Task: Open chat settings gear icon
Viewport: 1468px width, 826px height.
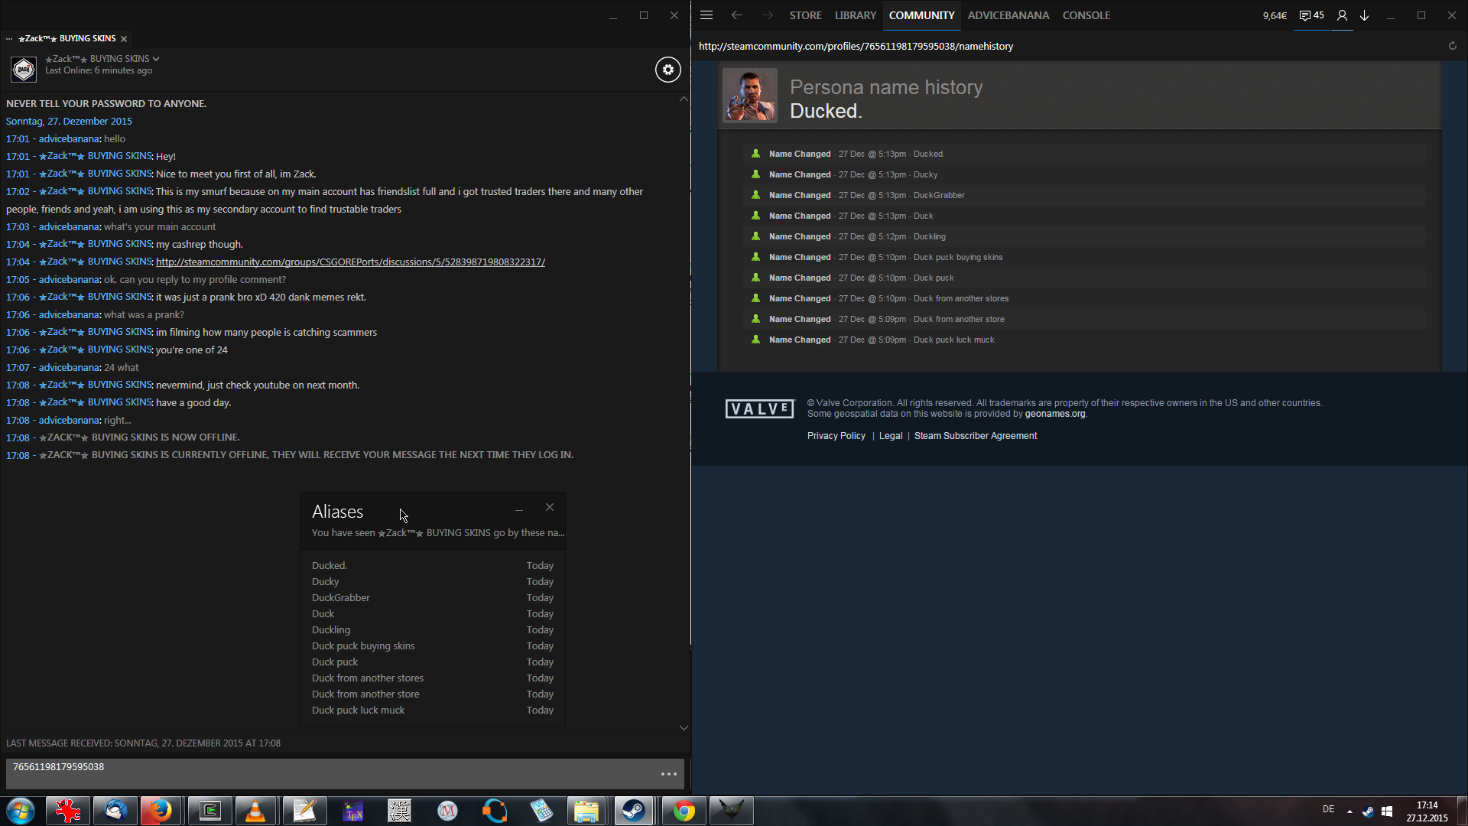Action: coord(667,70)
